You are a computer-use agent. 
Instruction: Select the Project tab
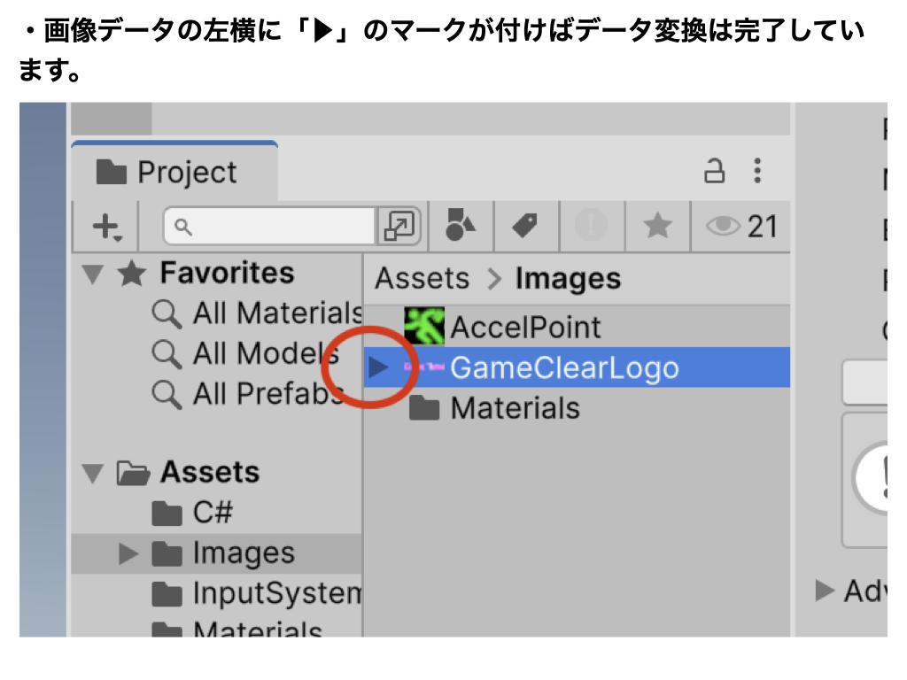click(x=174, y=172)
